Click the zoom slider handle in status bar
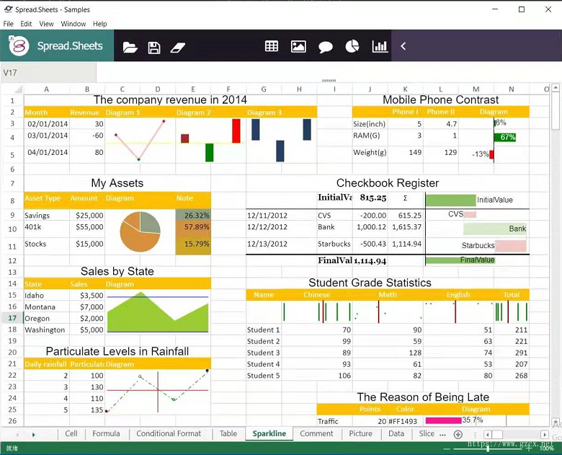The width and height of the screenshot is (562, 455). (488, 449)
